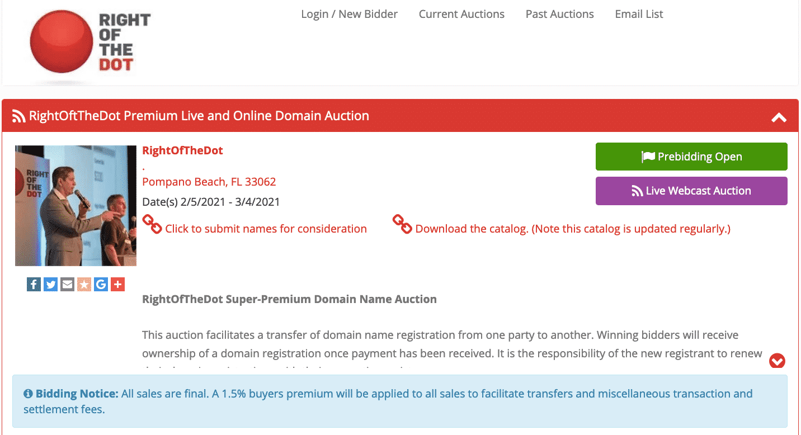The height and width of the screenshot is (435, 801).
Task: Click chain icon beside submit names link
Action: (x=152, y=224)
